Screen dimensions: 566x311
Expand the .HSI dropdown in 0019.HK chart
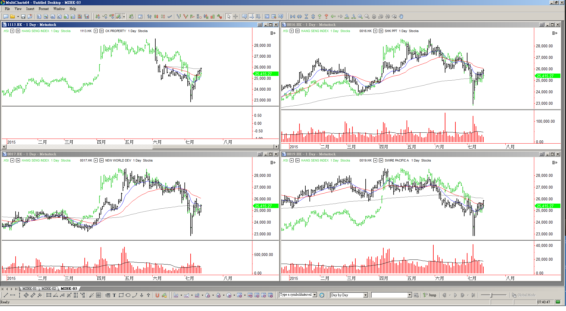click(x=292, y=160)
